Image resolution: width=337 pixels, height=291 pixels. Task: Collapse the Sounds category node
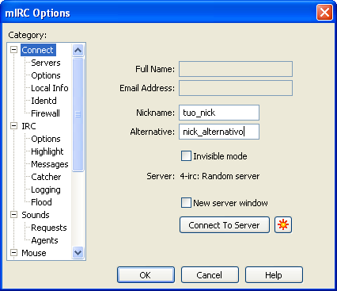tap(13, 215)
